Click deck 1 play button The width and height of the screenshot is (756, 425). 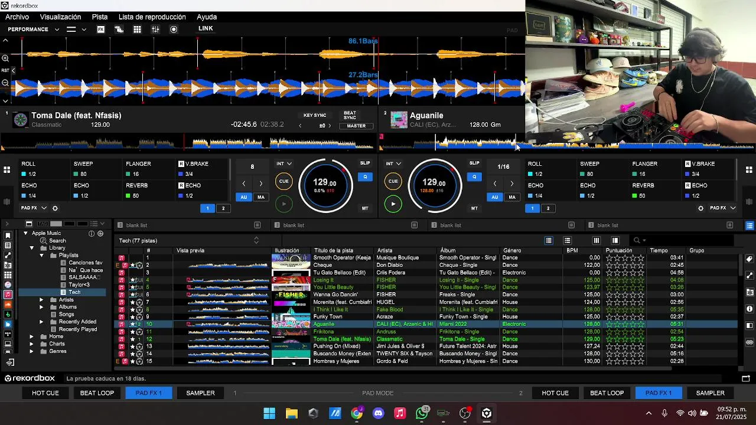pos(284,204)
